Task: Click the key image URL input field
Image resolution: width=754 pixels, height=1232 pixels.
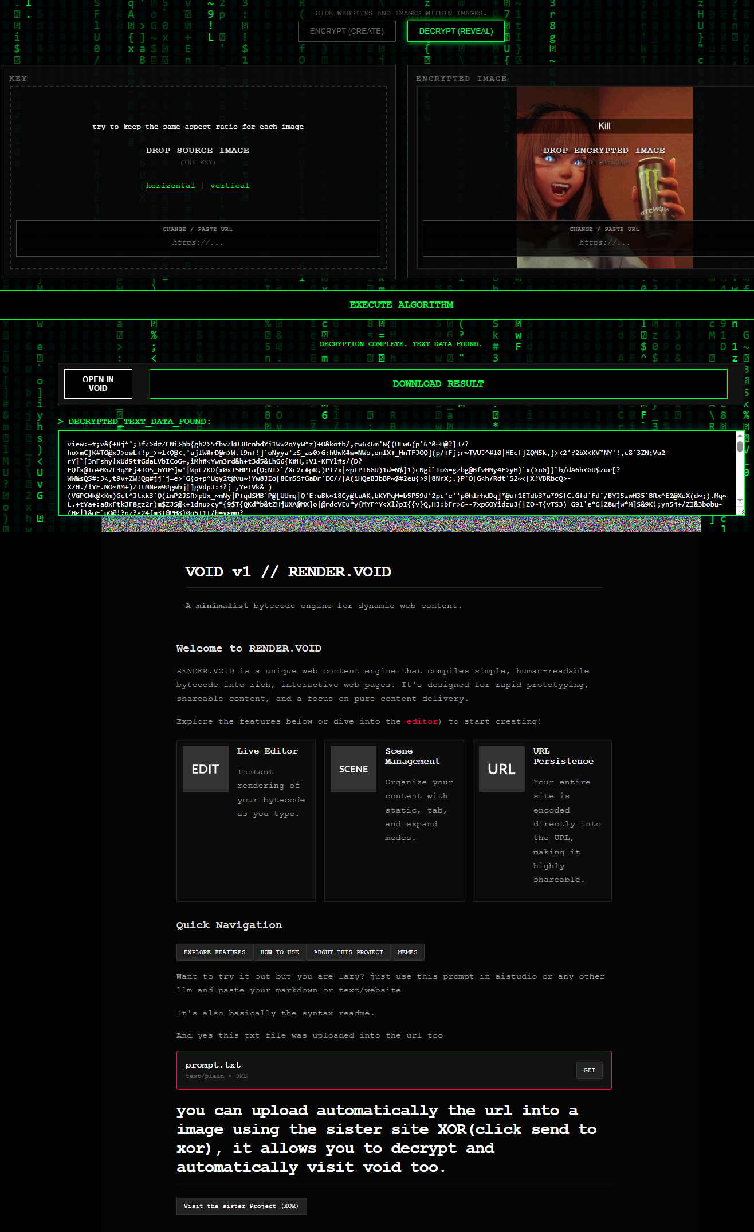Action: pos(198,242)
